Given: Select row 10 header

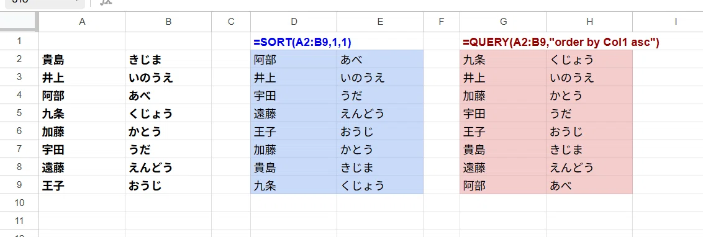Looking at the screenshot, I should pos(19,203).
